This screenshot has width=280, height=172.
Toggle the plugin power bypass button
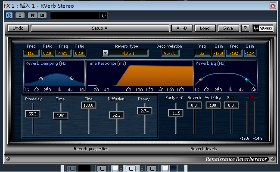point(9,15)
